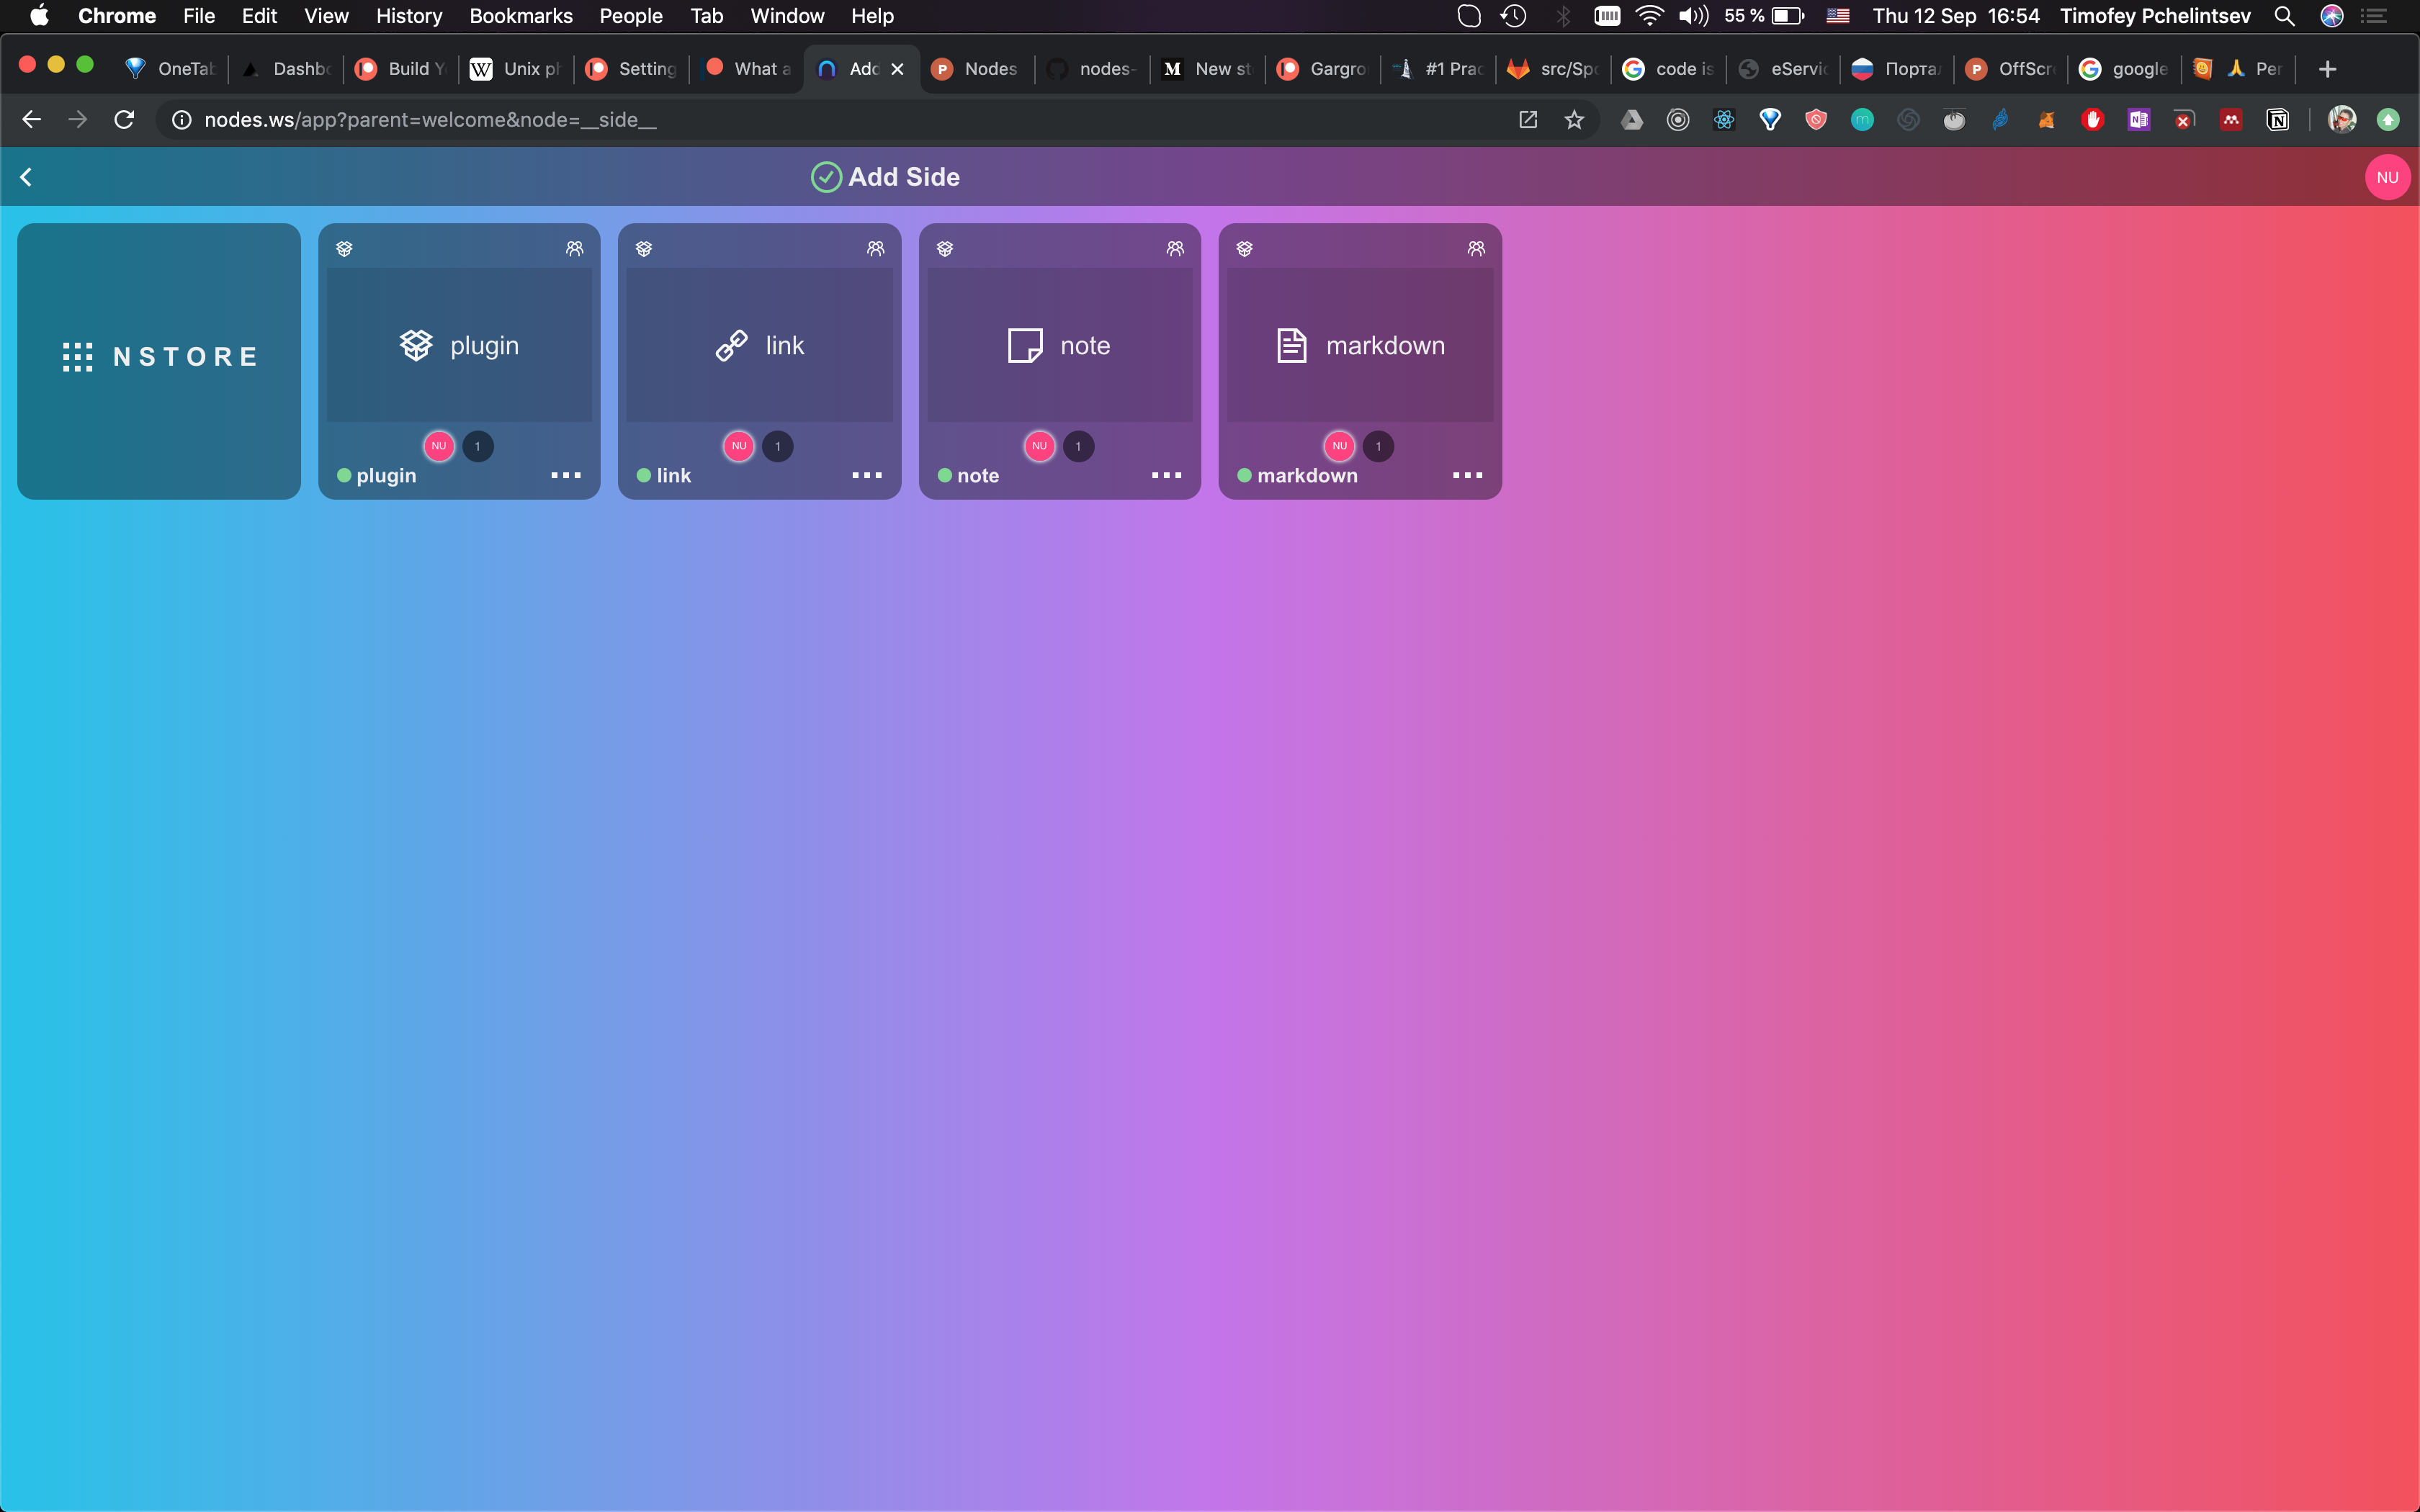Open three-dots menu on note card
This screenshot has height=1512, width=2420.
coord(1166,475)
